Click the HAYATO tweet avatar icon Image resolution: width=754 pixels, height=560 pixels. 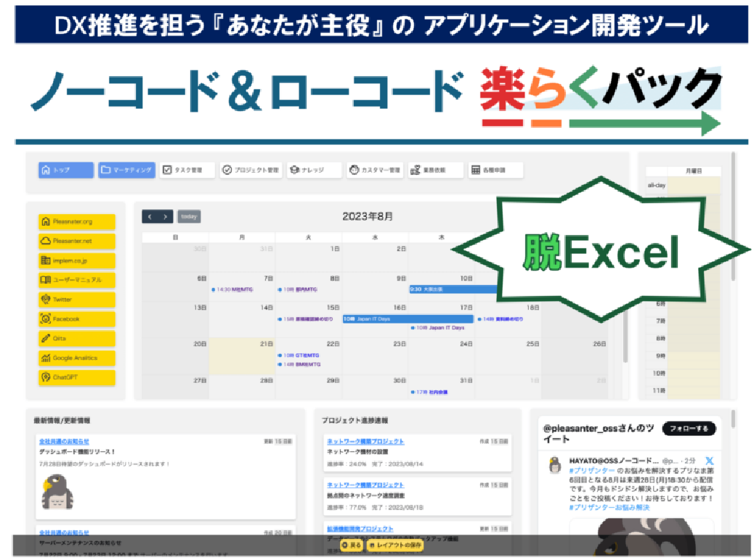coord(555,465)
